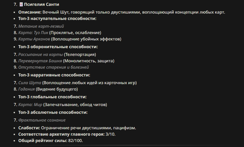This screenshot has width=244, height=147.
Task: Select the italic text Карта: Туз Пик
Action: pyautogui.click(x=33, y=33)
